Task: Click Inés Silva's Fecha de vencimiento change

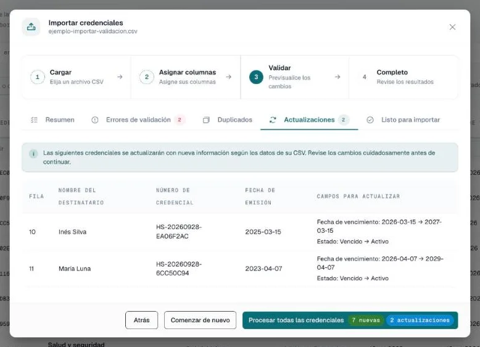Action: coord(379,226)
